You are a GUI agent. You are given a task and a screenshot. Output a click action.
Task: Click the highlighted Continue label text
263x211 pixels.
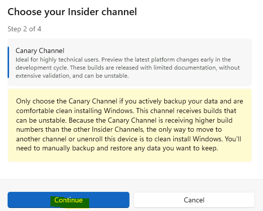(x=69, y=200)
